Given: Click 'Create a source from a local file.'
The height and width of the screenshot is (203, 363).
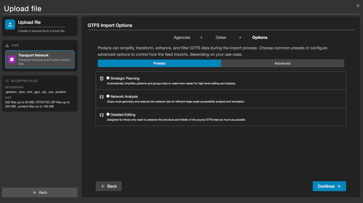Looking at the screenshot, I should tap(42, 31).
